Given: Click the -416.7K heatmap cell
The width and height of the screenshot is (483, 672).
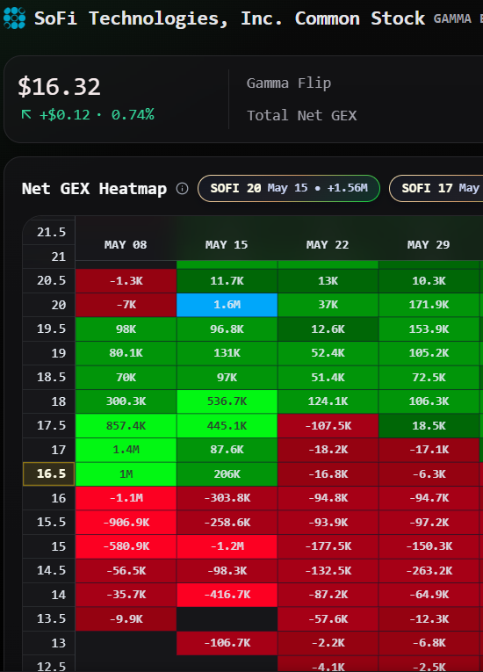Looking at the screenshot, I should [227, 595].
